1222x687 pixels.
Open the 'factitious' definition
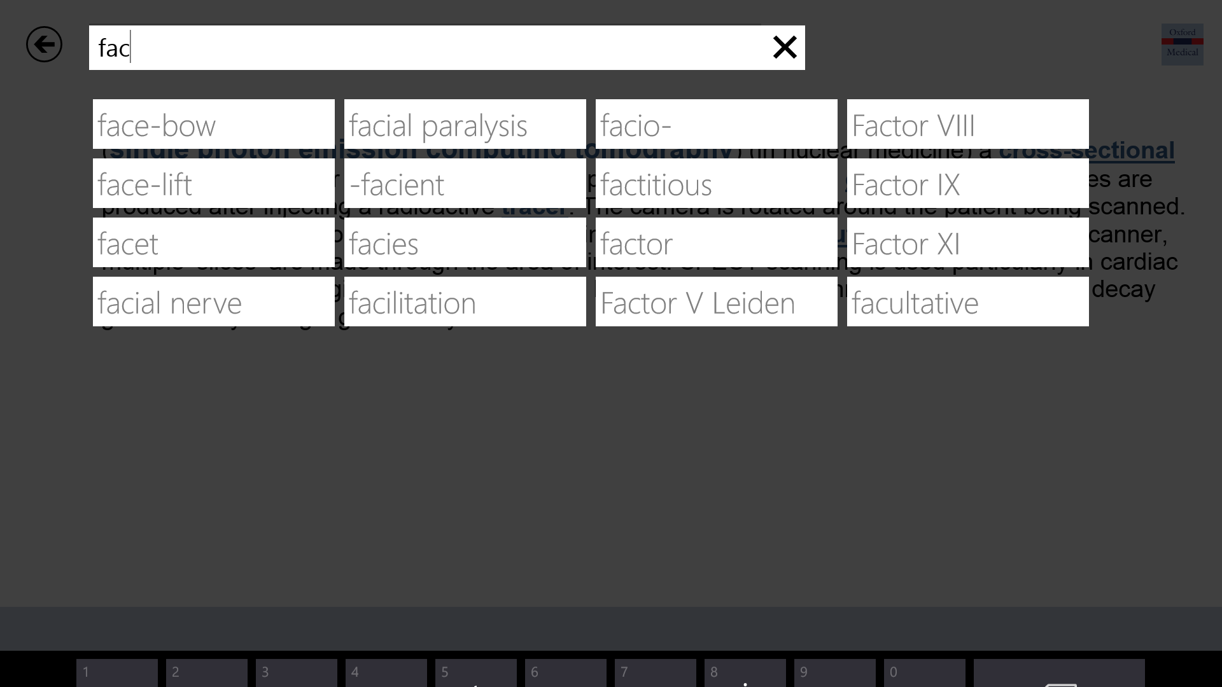(x=716, y=184)
